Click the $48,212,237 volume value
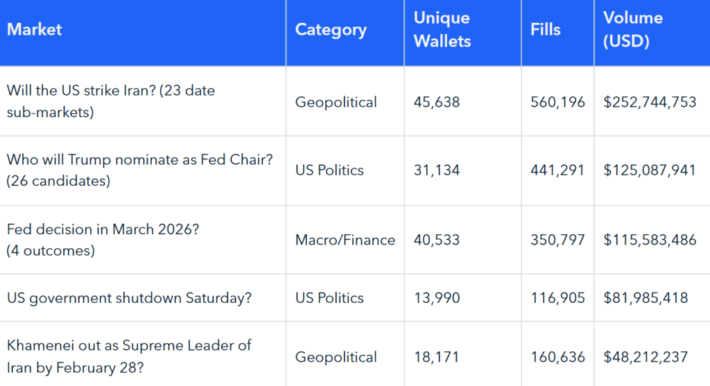 pyautogui.click(x=646, y=357)
